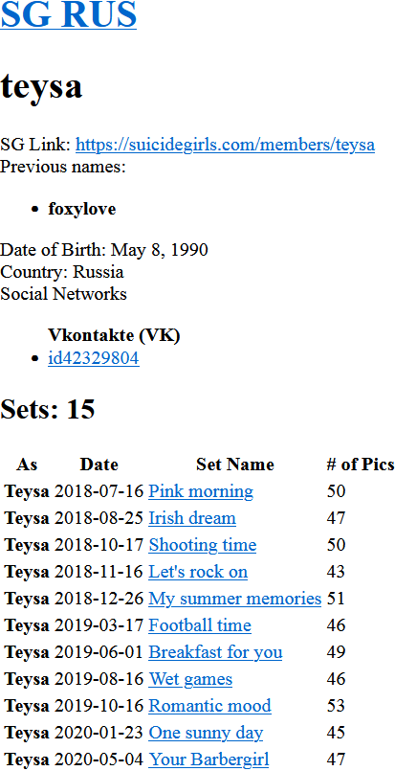Click the Sets: 15 heading
This screenshot has height=771, width=395.
pyautogui.click(x=48, y=409)
